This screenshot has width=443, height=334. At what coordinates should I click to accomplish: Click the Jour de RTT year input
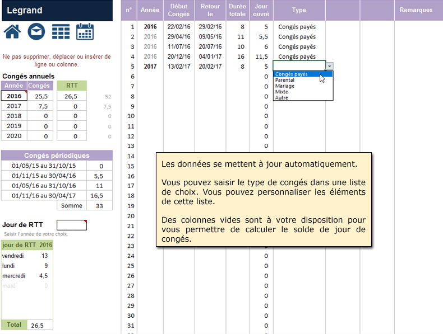(71, 225)
